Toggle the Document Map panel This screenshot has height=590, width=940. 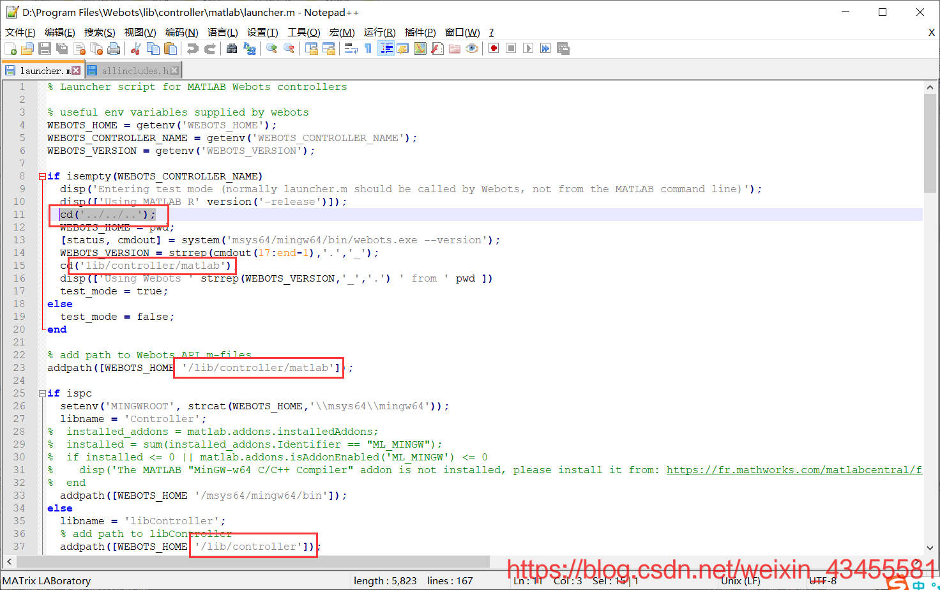coord(420,49)
